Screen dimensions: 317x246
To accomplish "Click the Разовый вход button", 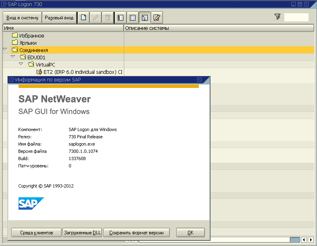I will point(59,18).
